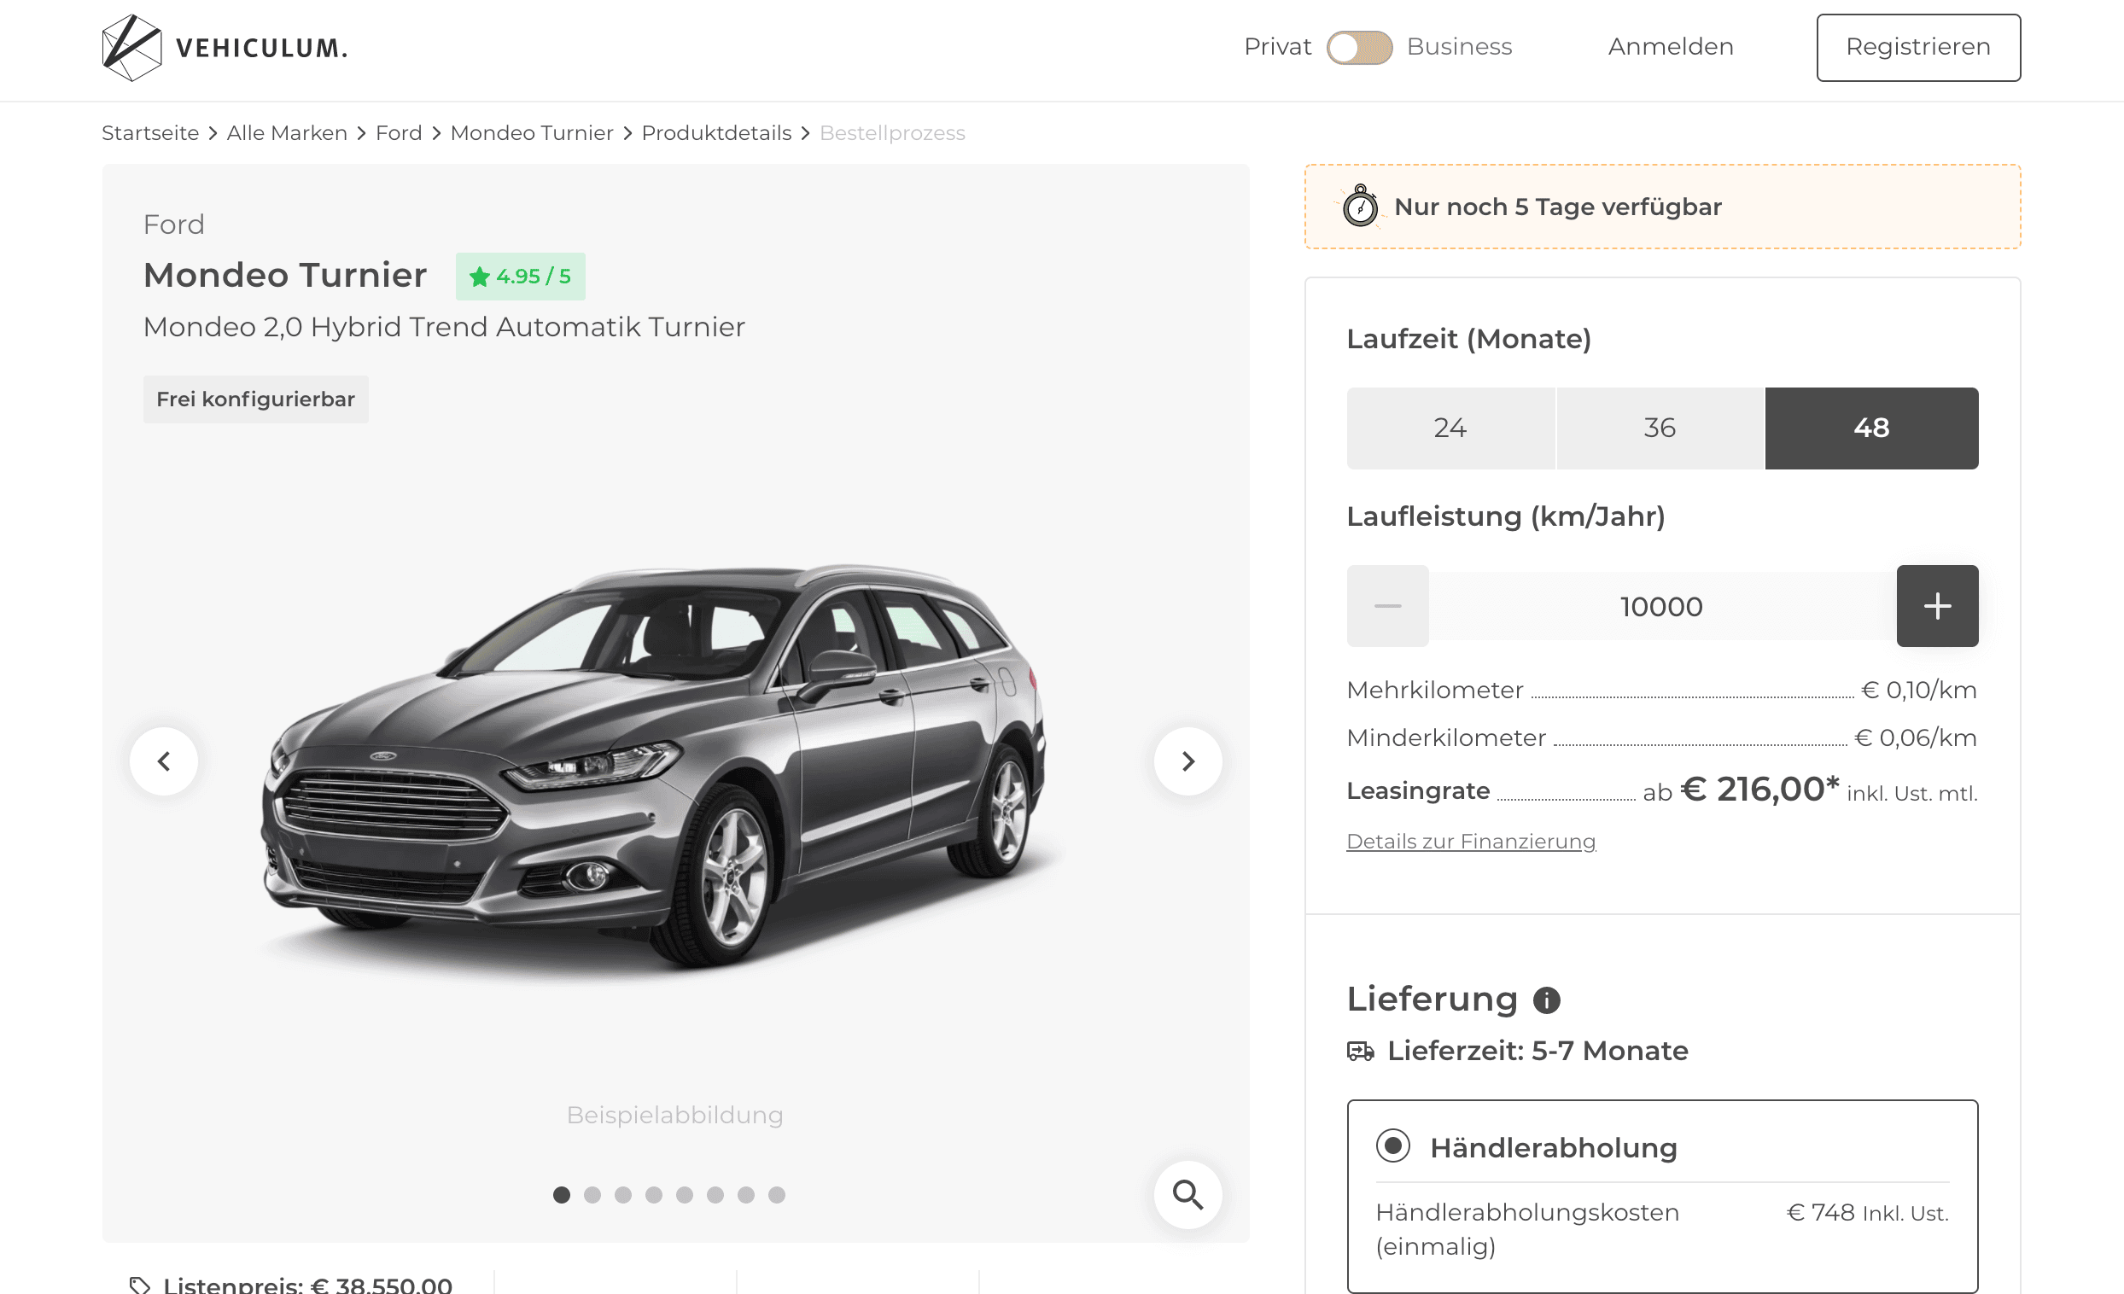The width and height of the screenshot is (2124, 1294).
Task: Go back to Produktdetails breadcrumb
Action: coord(716,133)
